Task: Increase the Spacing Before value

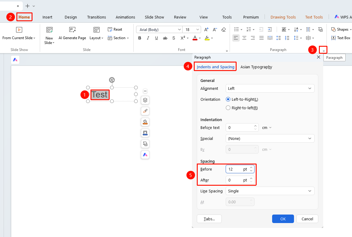Action: click(x=251, y=167)
